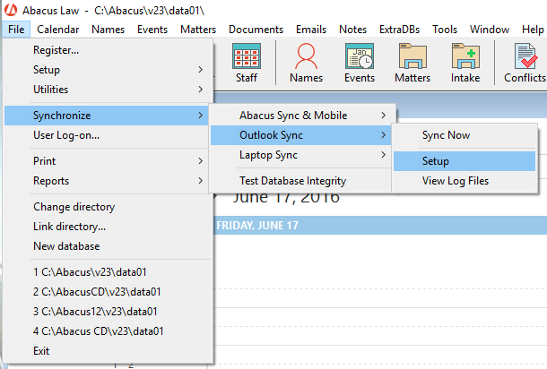Open the Emails menu
This screenshot has width=547, height=369.
pos(311,30)
